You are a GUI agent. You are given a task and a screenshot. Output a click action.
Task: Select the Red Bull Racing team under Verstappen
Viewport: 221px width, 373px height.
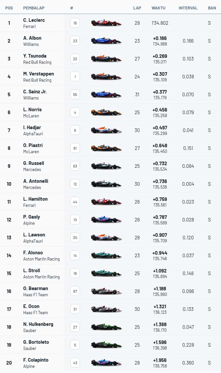point(37,80)
